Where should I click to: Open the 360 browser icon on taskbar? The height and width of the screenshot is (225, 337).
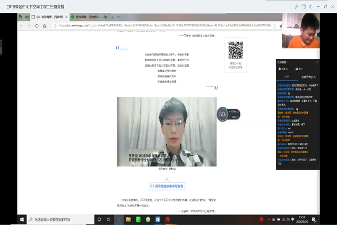(148, 219)
